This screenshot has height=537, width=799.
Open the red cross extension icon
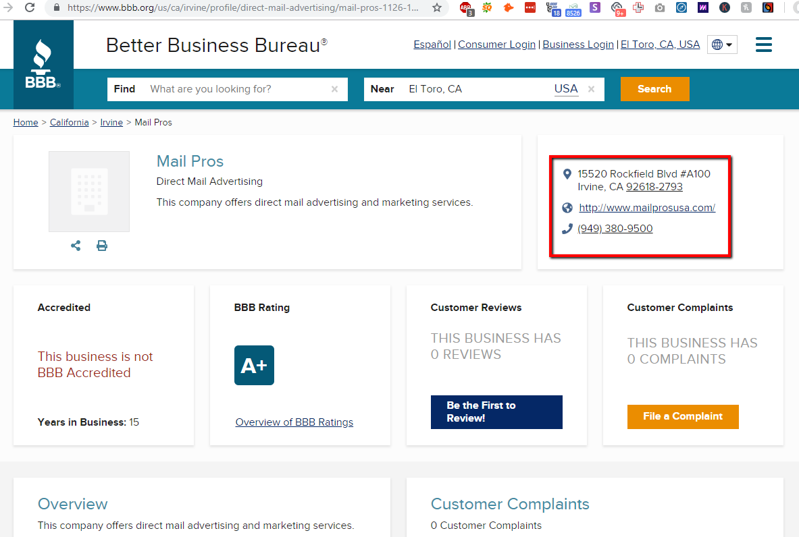click(638, 7)
